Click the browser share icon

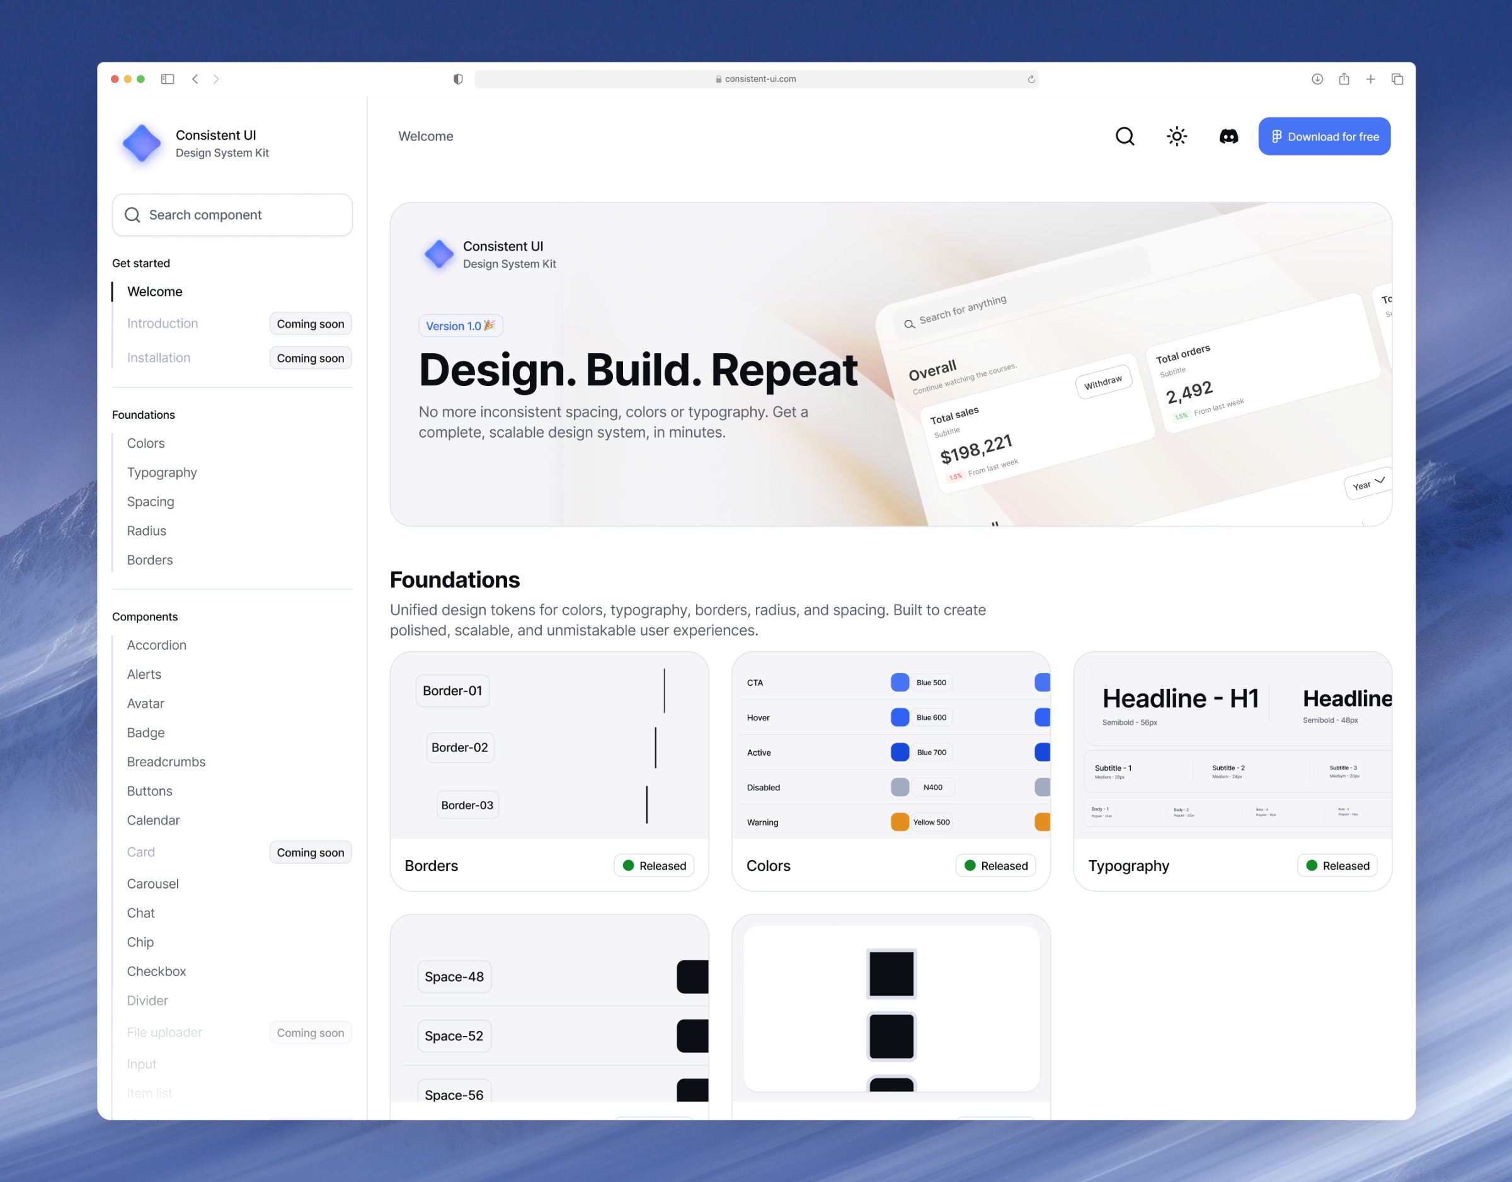1344,79
